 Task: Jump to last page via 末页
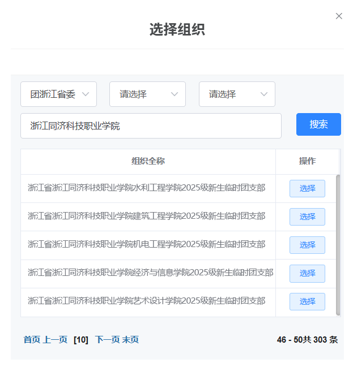coord(130,340)
